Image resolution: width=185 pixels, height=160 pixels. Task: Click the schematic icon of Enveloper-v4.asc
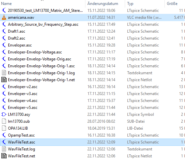coord(4,101)
